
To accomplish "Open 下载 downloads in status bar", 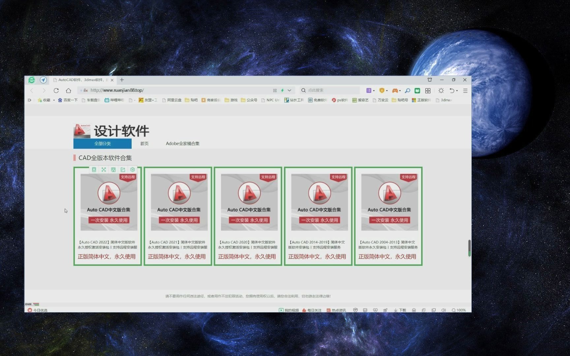I will coord(400,310).
